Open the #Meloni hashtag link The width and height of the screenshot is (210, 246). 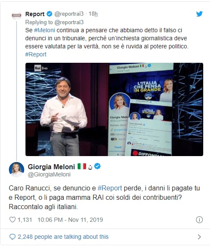click(45, 30)
